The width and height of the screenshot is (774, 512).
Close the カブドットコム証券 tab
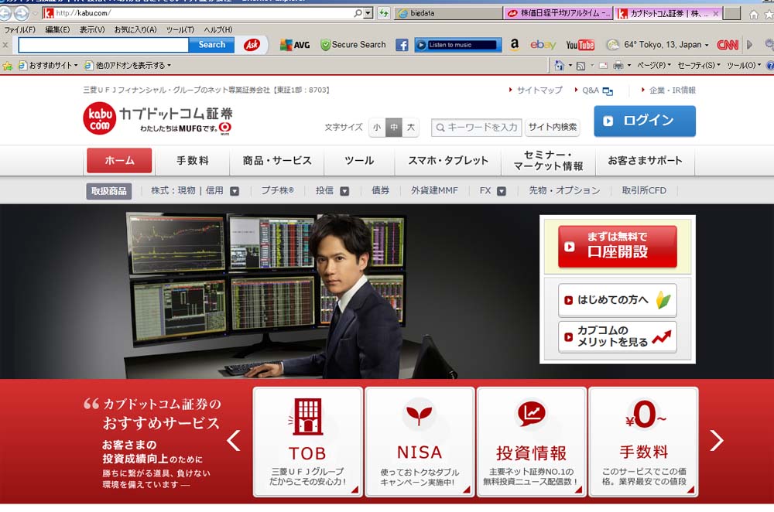[x=715, y=14]
